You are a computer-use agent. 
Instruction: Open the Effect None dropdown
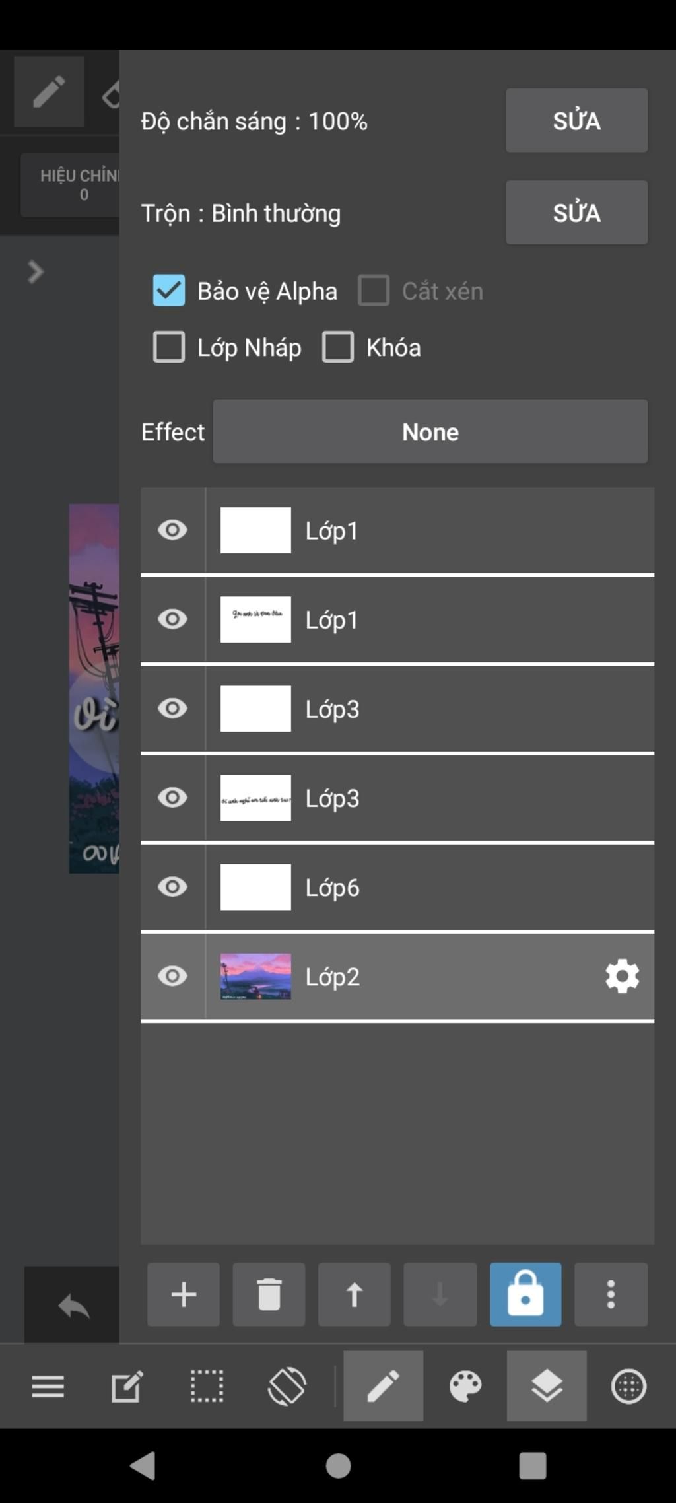pyautogui.click(x=430, y=431)
